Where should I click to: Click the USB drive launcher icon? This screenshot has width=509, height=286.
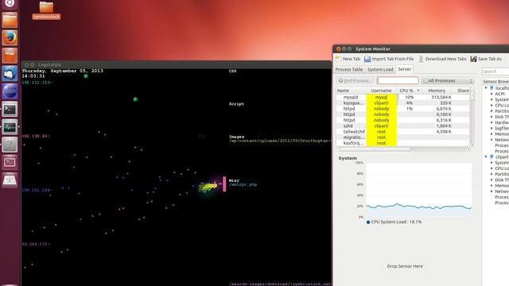10,180
